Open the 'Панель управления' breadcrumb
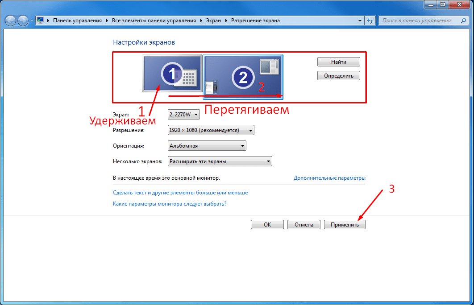The height and width of the screenshot is (305, 474). pyautogui.click(x=77, y=21)
